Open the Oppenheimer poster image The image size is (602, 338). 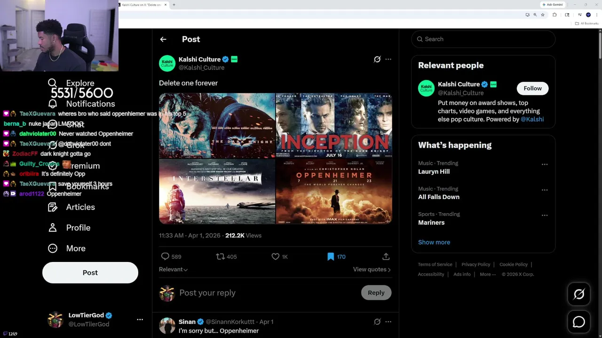334,192
